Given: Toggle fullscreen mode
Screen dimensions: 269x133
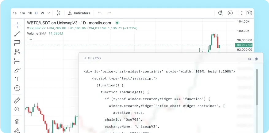Looking at the screenshot, I should pos(240,13).
